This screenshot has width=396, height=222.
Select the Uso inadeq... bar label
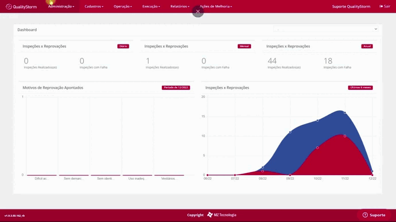[x=137, y=179]
